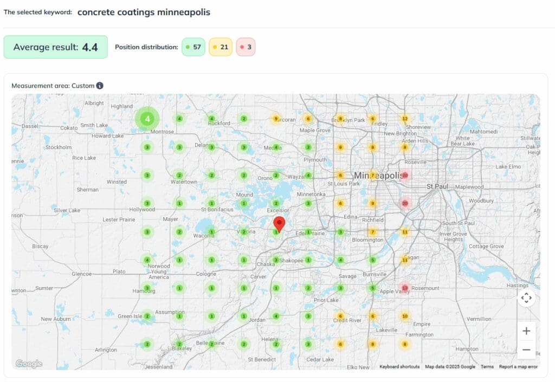555x382 pixels.
Task: Click the red location pin marker
Action: [279, 223]
